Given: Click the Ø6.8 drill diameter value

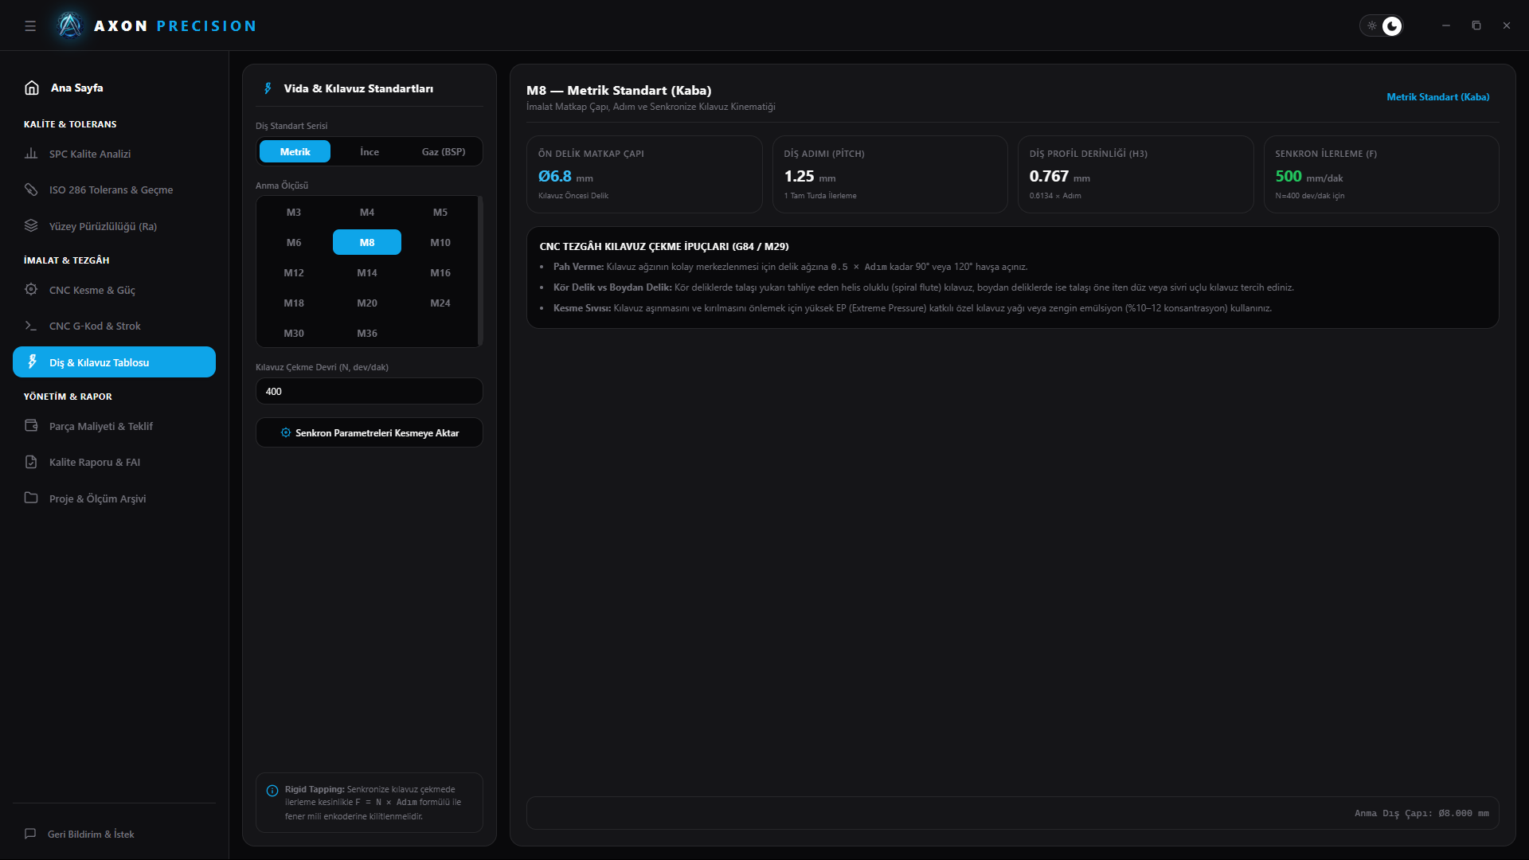Looking at the screenshot, I should click(x=555, y=176).
